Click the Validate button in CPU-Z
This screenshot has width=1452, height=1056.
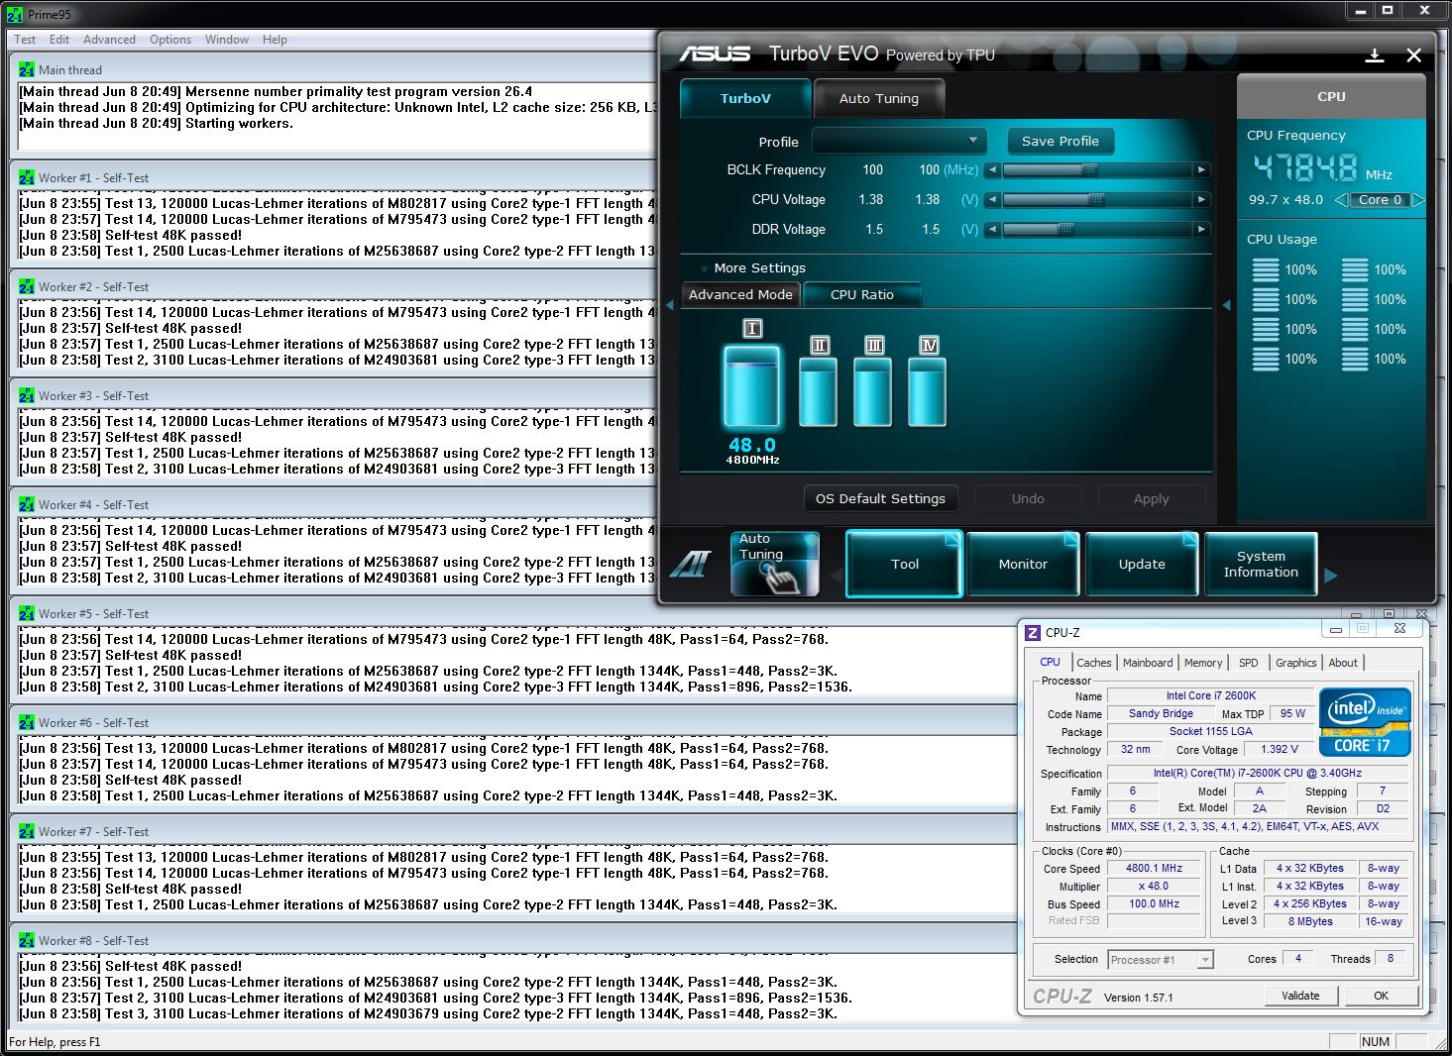point(1300,996)
